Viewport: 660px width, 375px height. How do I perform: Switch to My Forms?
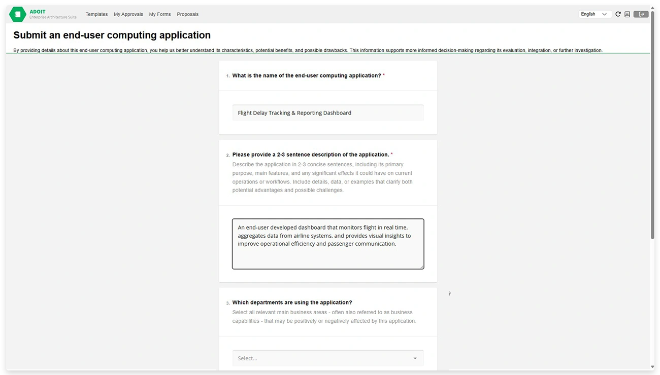click(x=160, y=14)
